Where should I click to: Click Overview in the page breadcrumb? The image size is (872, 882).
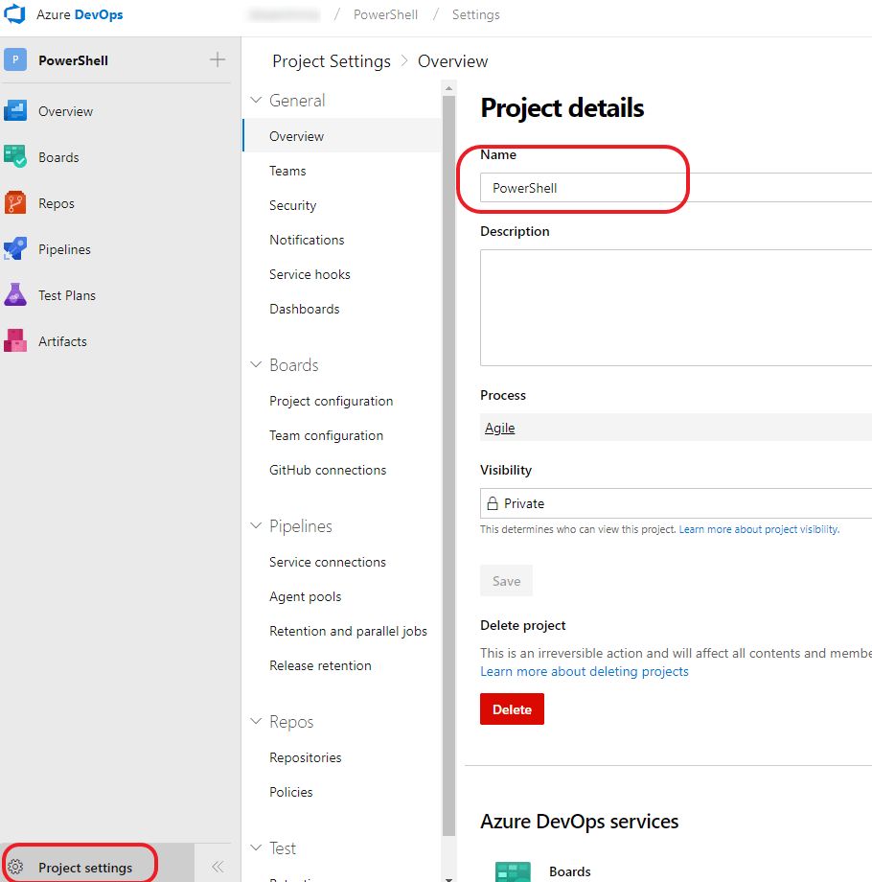coord(452,60)
